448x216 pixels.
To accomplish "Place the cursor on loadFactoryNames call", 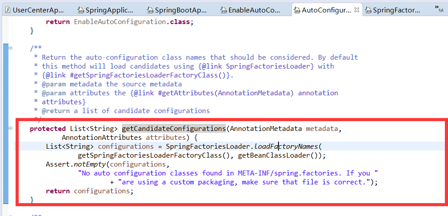I will coord(286,147).
